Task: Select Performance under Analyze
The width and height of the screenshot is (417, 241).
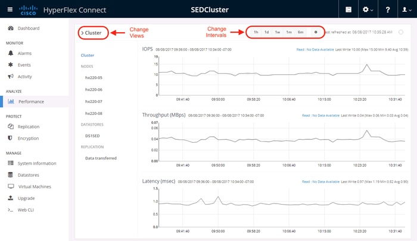Action: click(31, 102)
